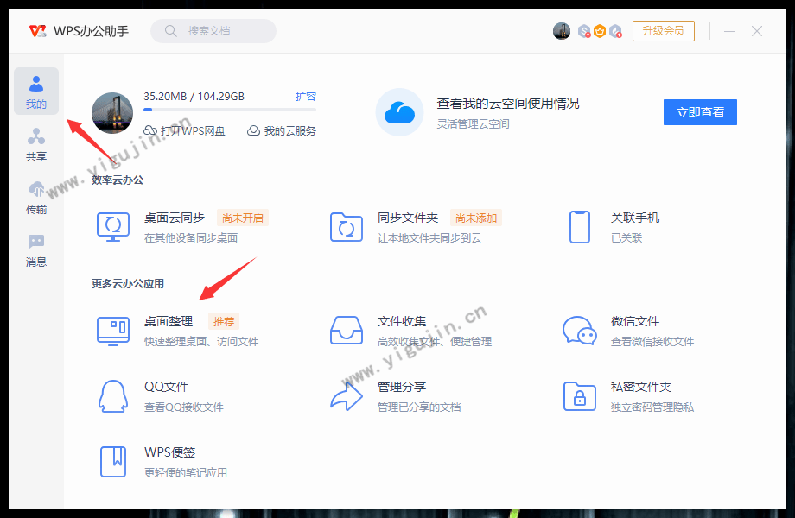Switch to the 共享 sidebar tab
The width and height of the screenshot is (795, 518).
tap(36, 144)
